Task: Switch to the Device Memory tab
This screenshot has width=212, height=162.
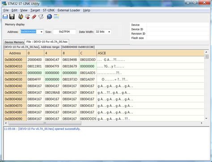Action: [x=14, y=42]
